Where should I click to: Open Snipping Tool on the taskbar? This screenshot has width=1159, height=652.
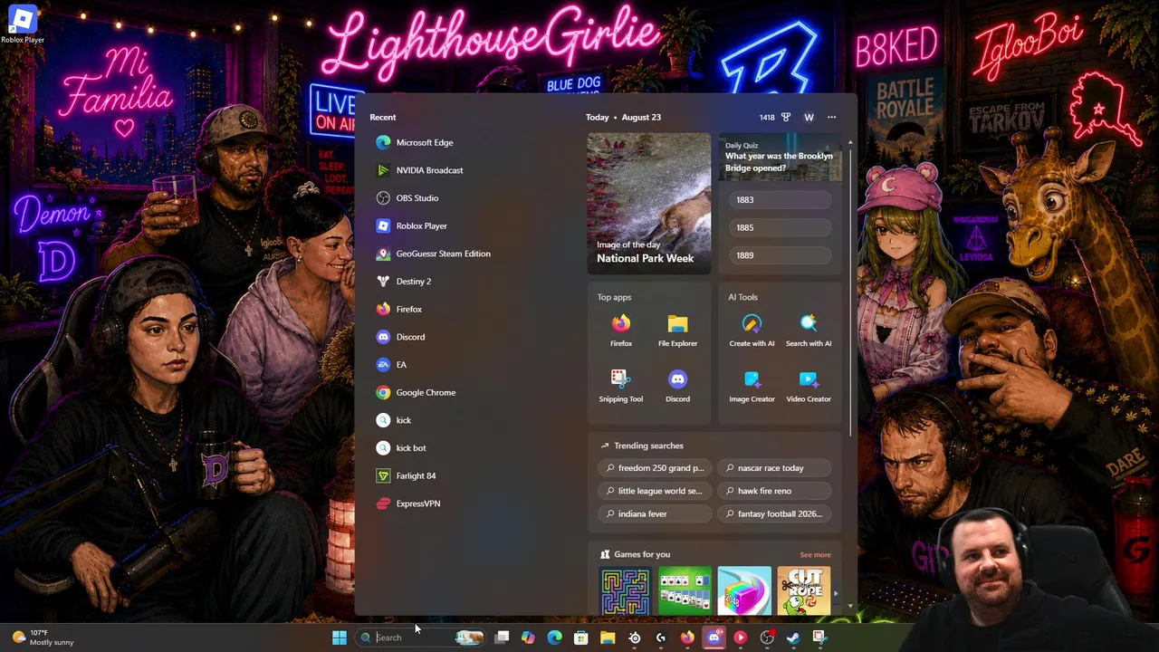pyautogui.click(x=819, y=638)
